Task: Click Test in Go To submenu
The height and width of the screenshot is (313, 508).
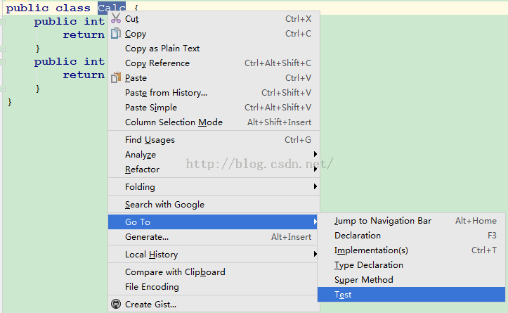Action: [x=412, y=295]
